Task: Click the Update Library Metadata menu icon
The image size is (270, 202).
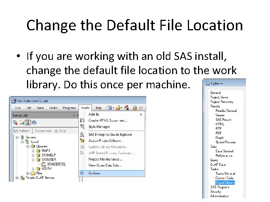Action: [x=82, y=147]
